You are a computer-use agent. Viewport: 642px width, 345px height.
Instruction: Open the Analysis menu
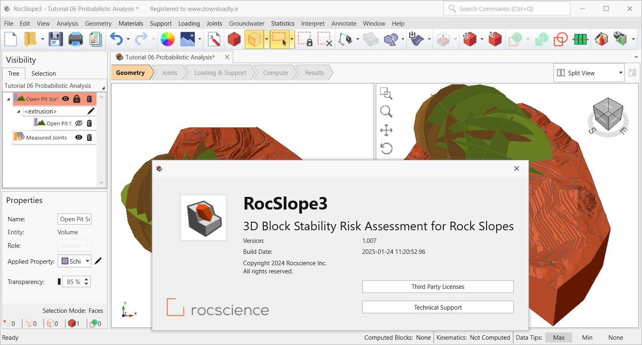67,24
